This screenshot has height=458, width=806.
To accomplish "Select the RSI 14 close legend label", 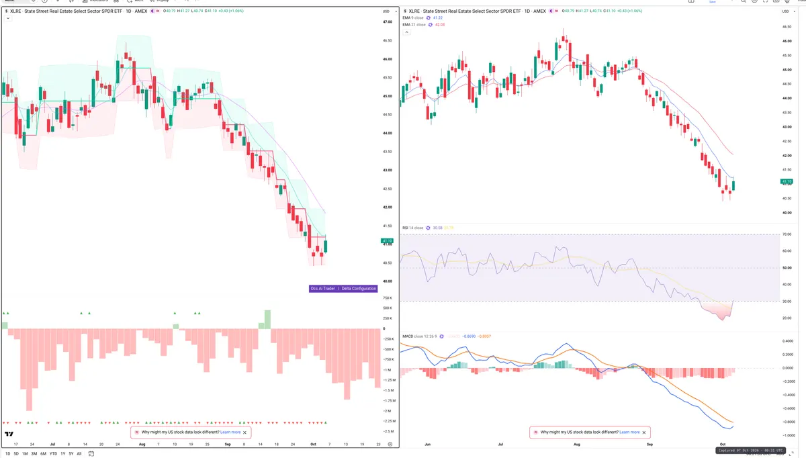I will pos(412,228).
